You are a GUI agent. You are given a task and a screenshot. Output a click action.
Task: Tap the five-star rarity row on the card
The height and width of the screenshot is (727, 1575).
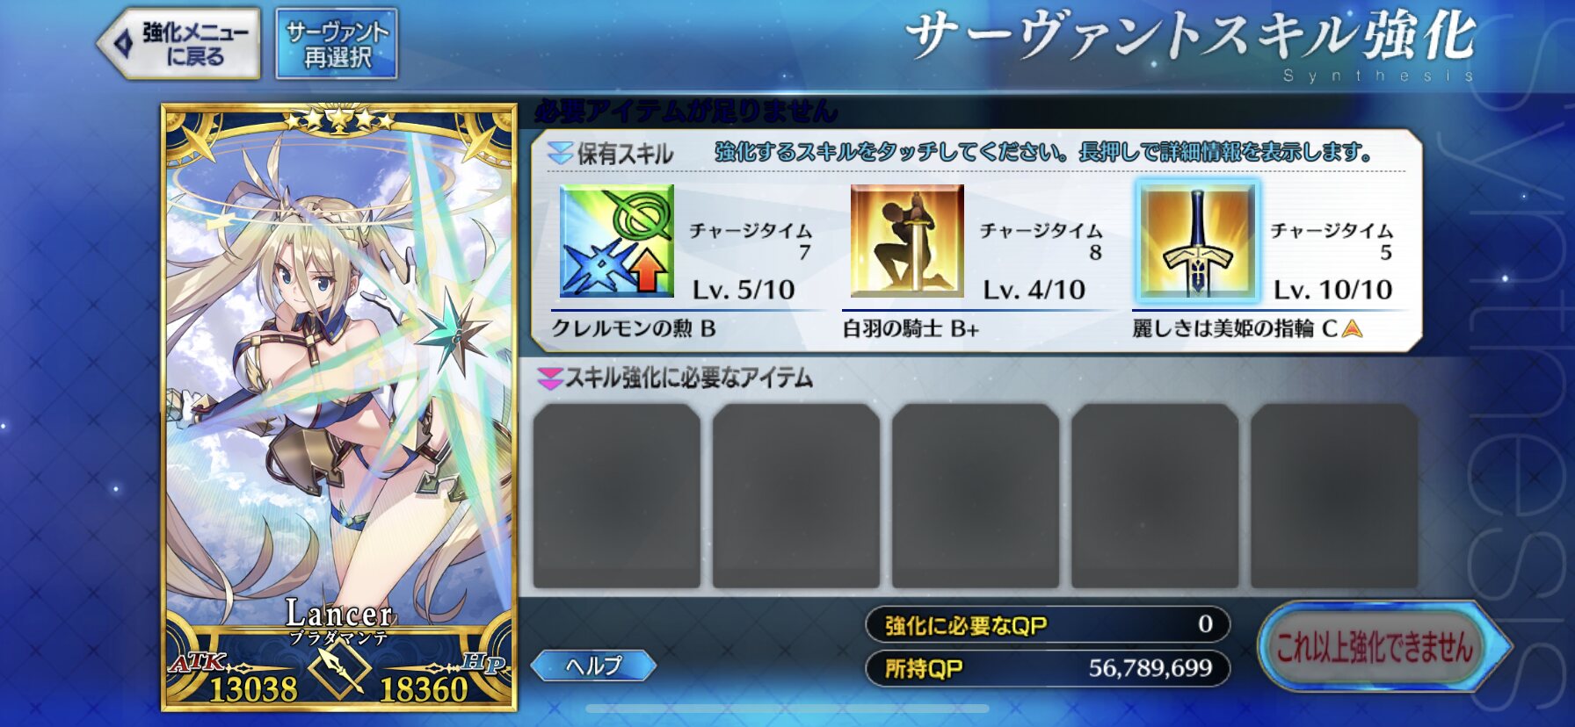[x=339, y=119]
